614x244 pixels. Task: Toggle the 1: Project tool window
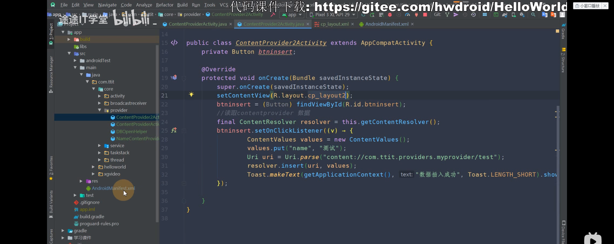coord(51,34)
